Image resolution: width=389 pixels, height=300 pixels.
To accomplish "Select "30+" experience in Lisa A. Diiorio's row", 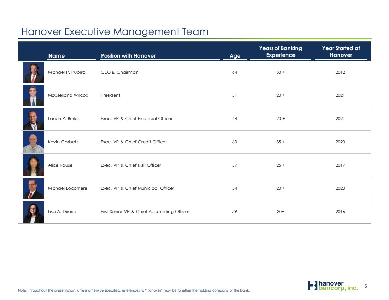I will coord(280,212).
